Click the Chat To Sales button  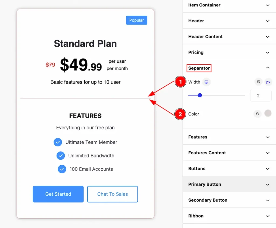pyautogui.click(x=112, y=194)
